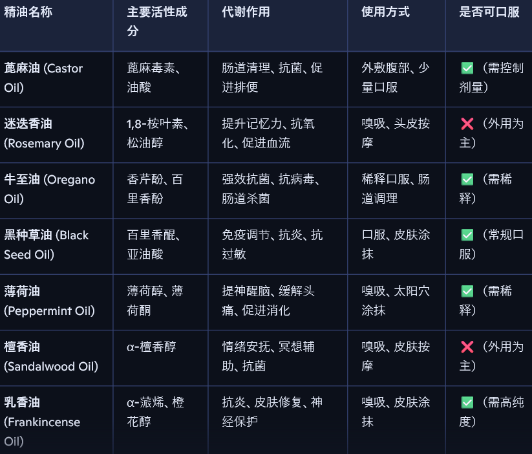
Task: Select the 迷迭香油 (Rosemary Oil) name cell
Action: point(44,133)
